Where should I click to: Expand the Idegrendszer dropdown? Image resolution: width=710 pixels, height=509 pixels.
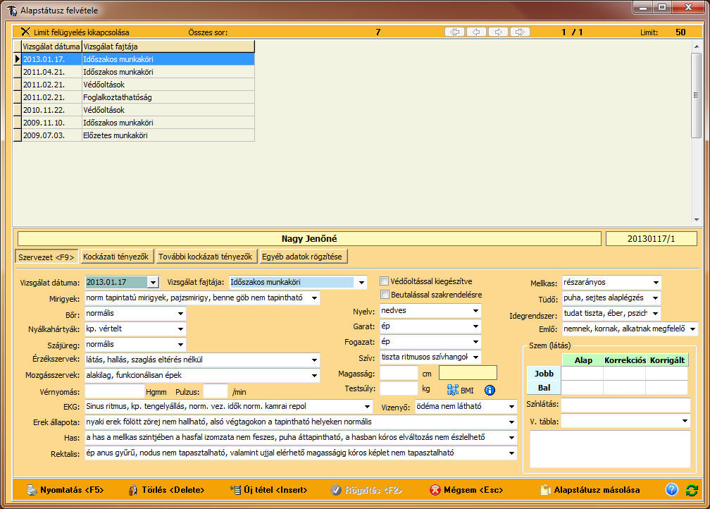pyautogui.click(x=656, y=314)
